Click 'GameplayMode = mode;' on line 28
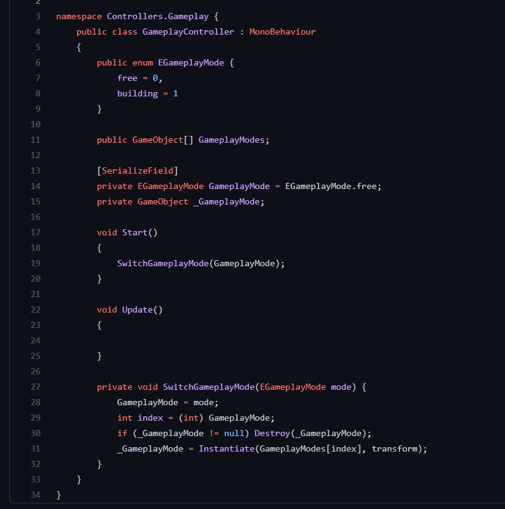505x509 pixels. pos(168,403)
